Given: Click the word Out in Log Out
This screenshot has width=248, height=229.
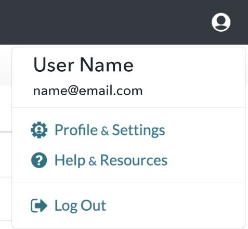Looking at the screenshot, I should (94, 206).
